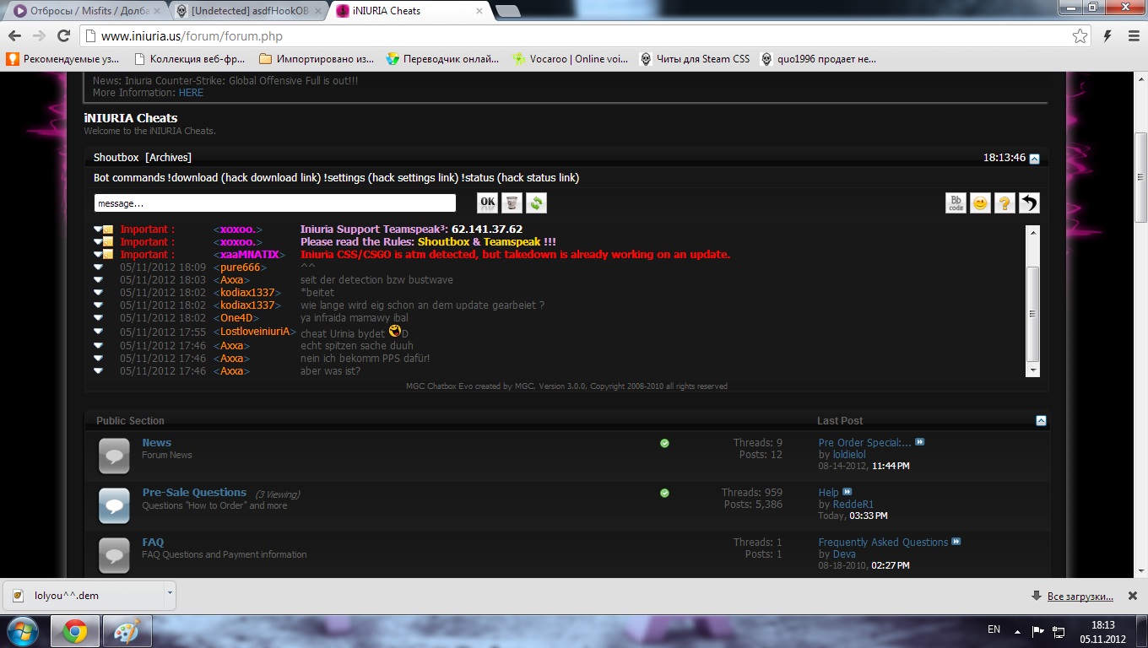This screenshot has height=648, width=1148.
Task: Click the taskbar clock showing 18:13
Action: click(1103, 632)
